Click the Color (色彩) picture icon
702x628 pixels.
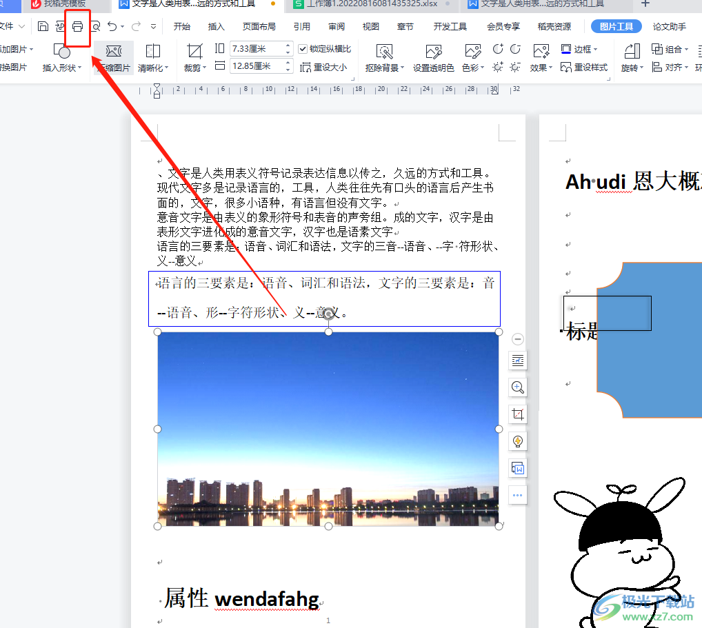(473, 52)
